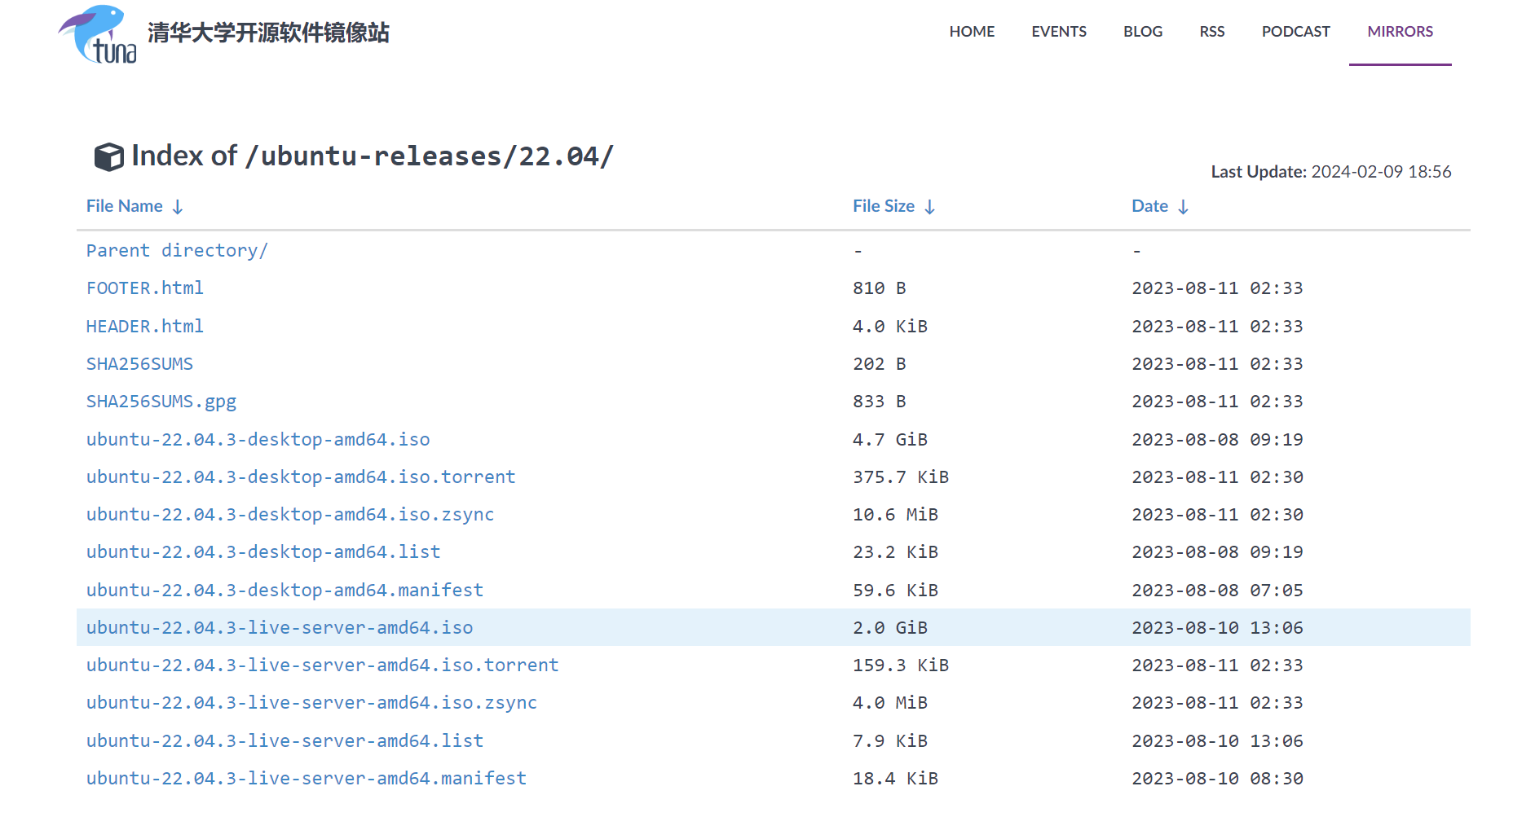Click the TUNA fish logo
1513x839 pixels.
coord(97,34)
